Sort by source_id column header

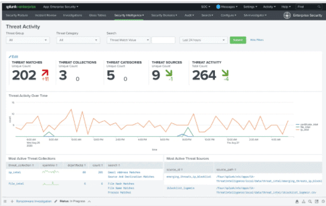click(175, 169)
